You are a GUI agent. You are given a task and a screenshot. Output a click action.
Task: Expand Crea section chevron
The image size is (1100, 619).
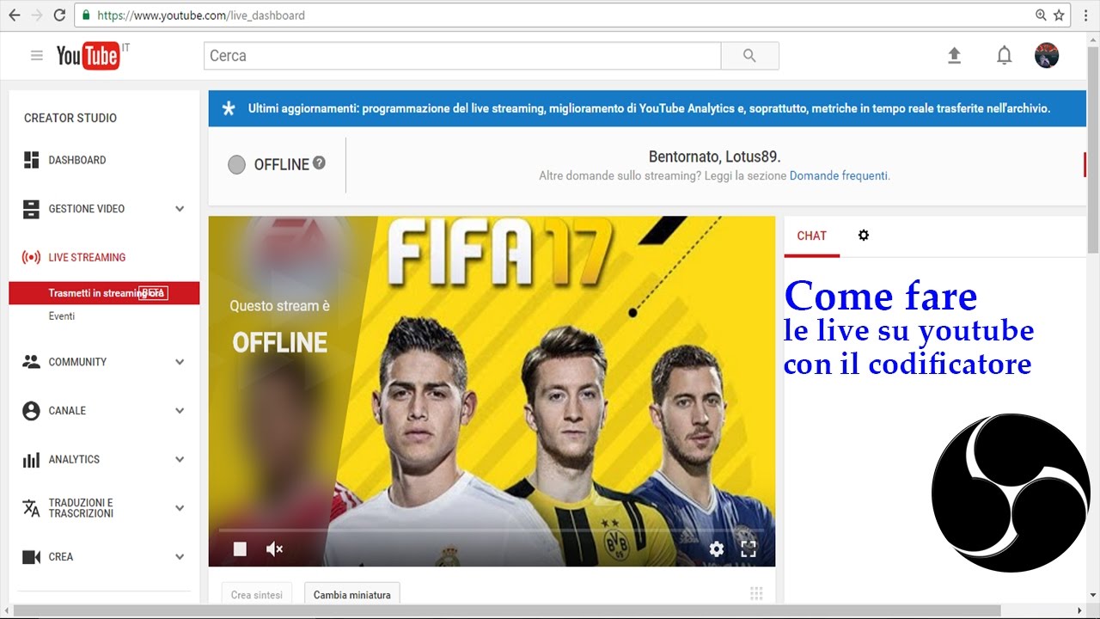coord(180,557)
